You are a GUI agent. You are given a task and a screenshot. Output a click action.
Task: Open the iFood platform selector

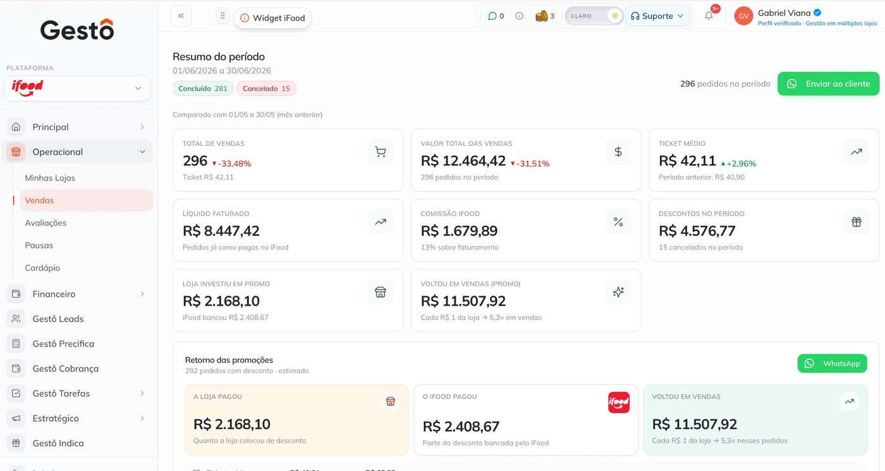(77, 88)
